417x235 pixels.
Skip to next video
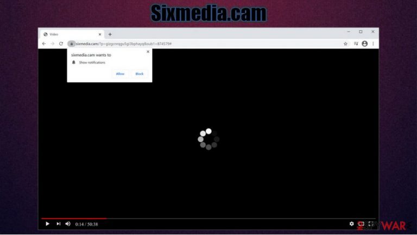[58, 224]
